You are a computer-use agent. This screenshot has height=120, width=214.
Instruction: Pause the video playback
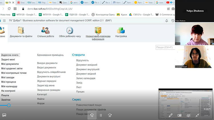[x=101, y=115]
